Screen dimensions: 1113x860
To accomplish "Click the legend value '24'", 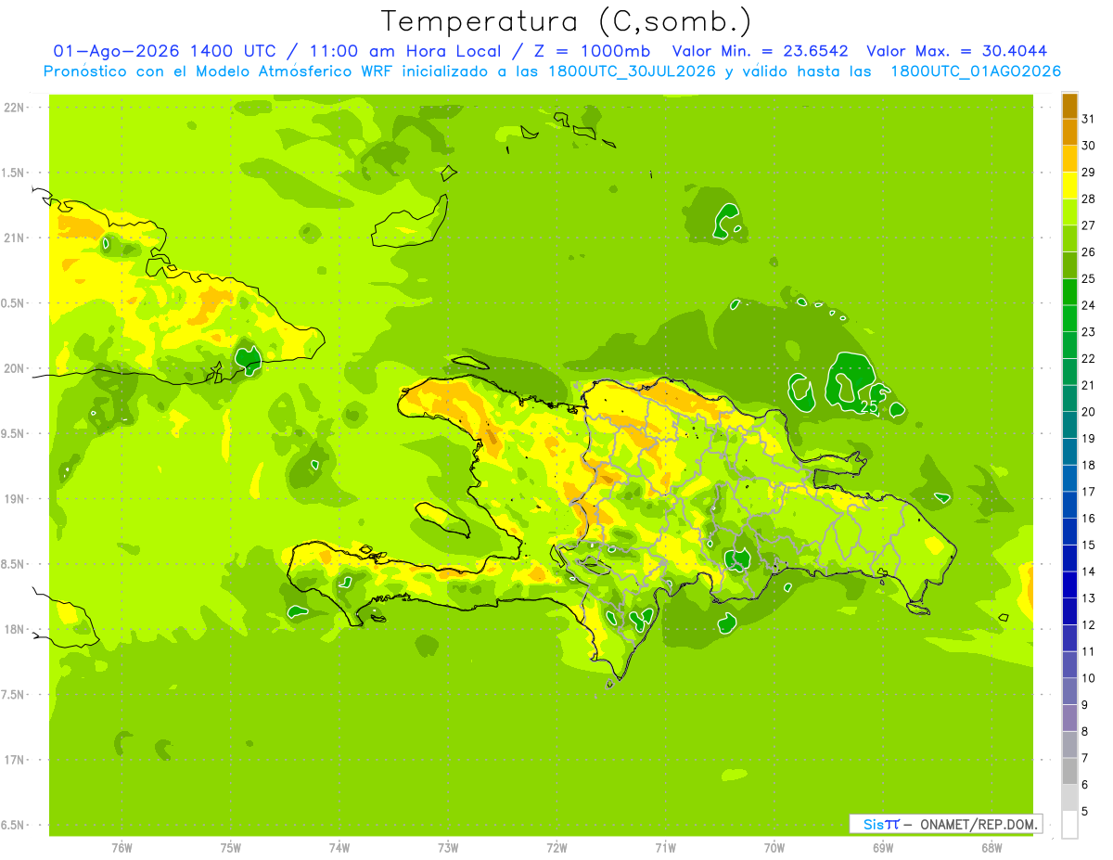I will 1088,305.
